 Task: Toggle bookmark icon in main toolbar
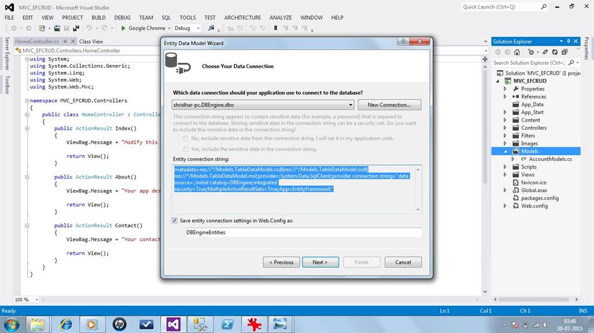pos(276,28)
